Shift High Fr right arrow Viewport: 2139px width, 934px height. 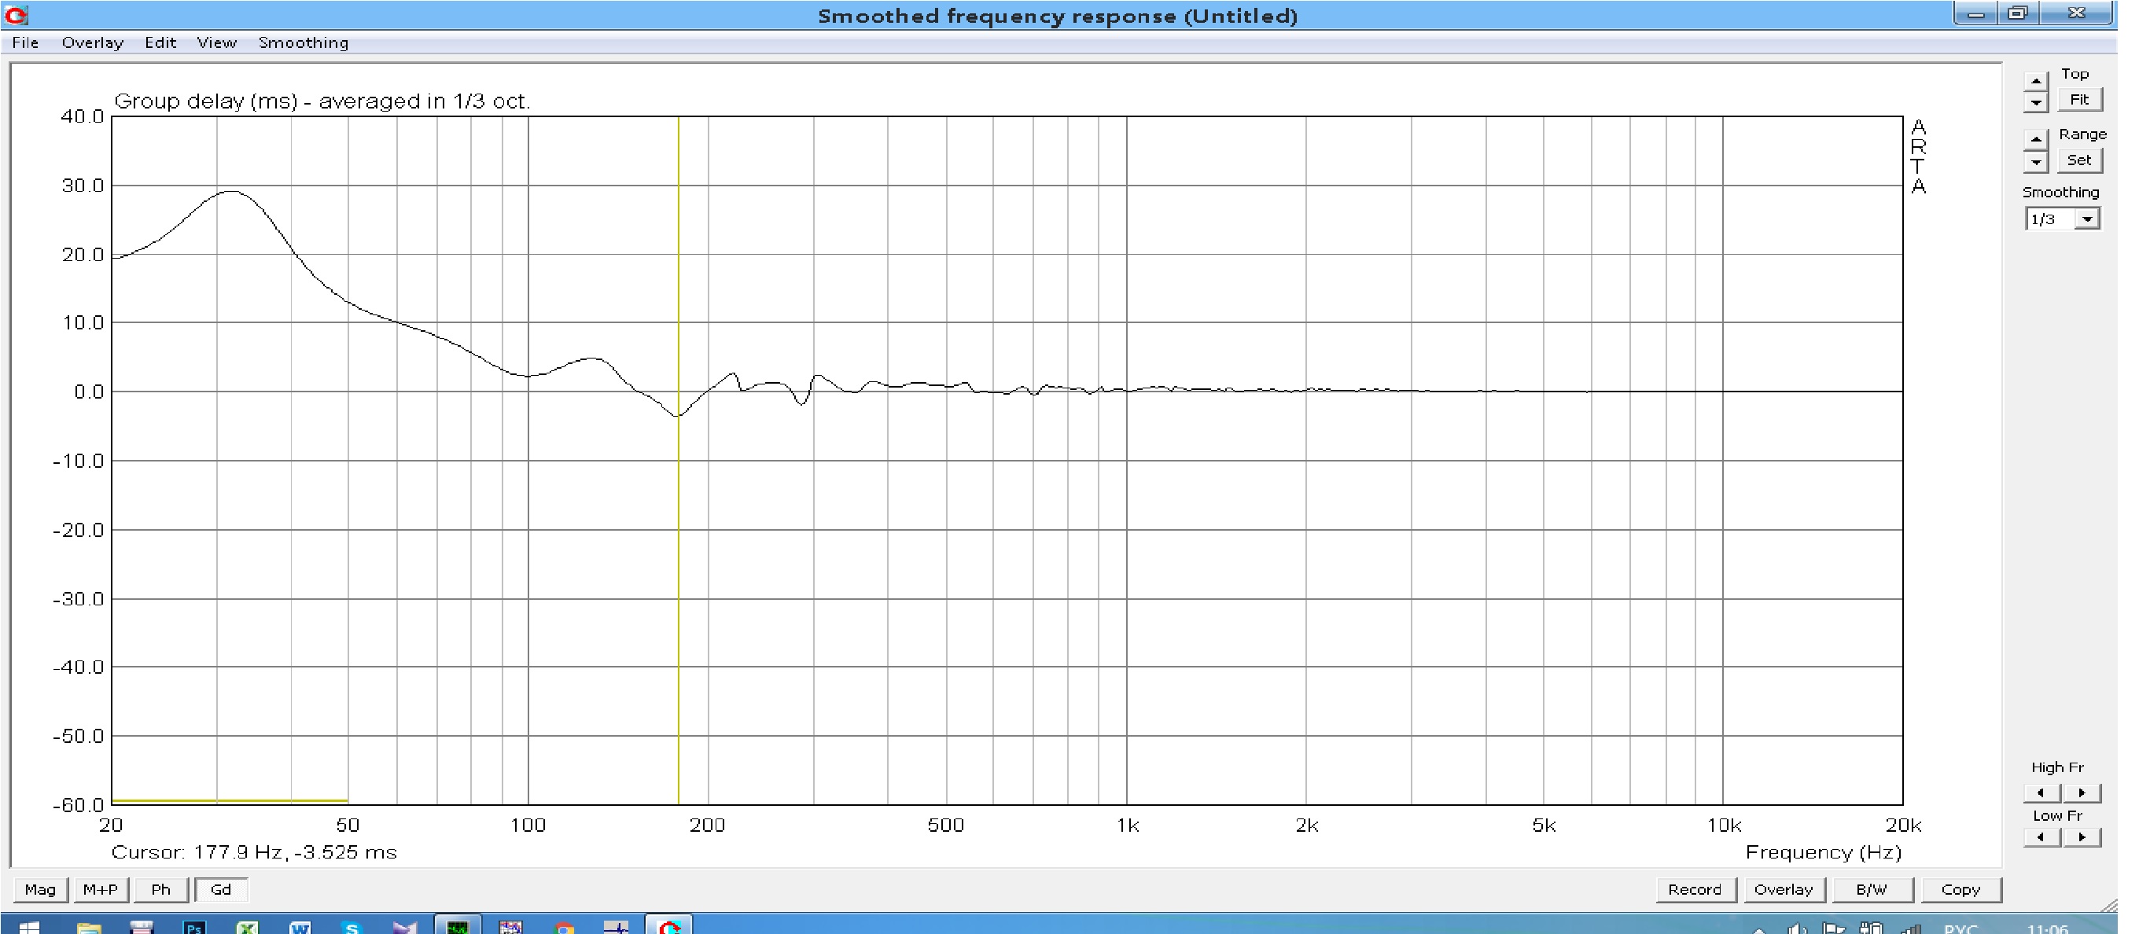[2082, 792]
